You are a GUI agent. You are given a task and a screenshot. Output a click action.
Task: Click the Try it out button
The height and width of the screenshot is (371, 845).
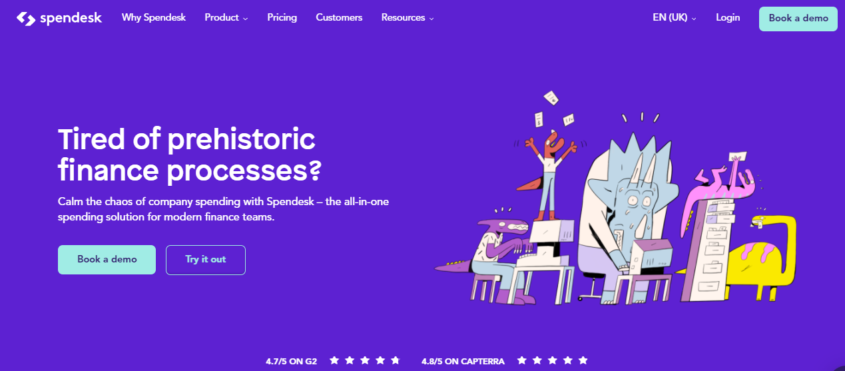(206, 260)
